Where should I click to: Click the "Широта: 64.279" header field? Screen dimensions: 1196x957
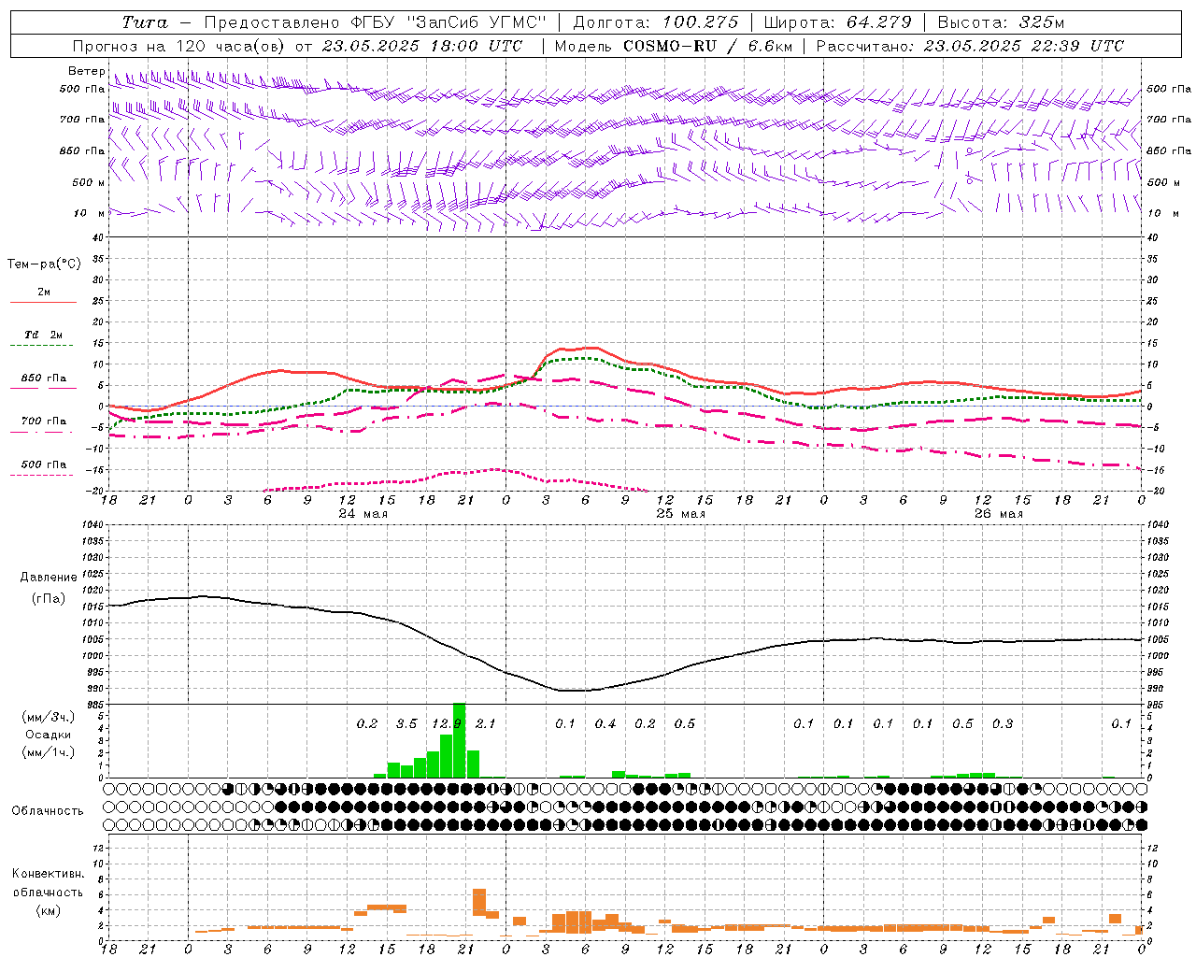(837, 22)
